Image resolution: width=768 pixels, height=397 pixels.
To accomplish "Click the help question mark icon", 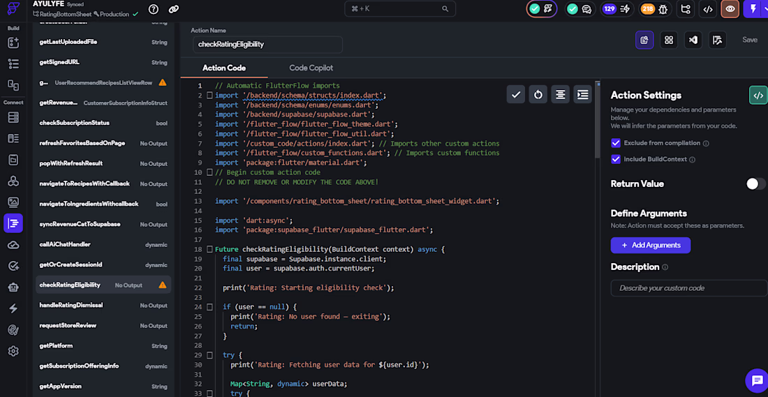I will pyautogui.click(x=154, y=9).
